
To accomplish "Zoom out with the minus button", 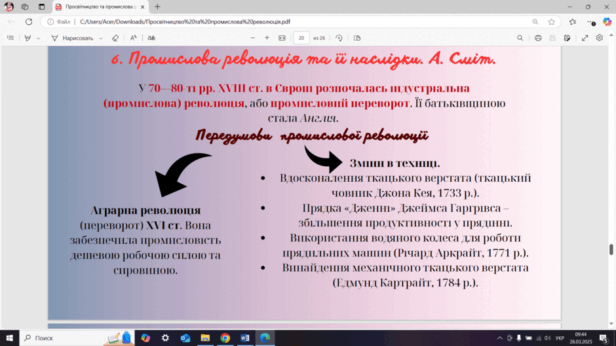I will click(253, 38).
